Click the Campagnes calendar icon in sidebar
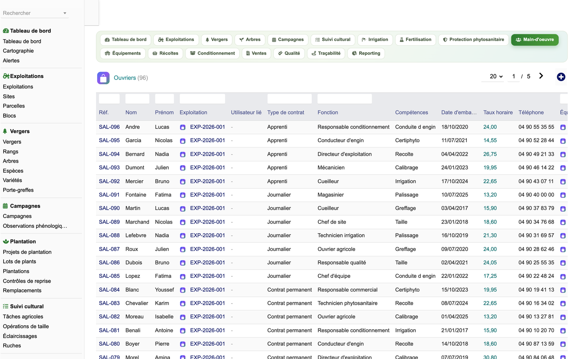Viewport: 580px width, 359px height. click(5, 206)
